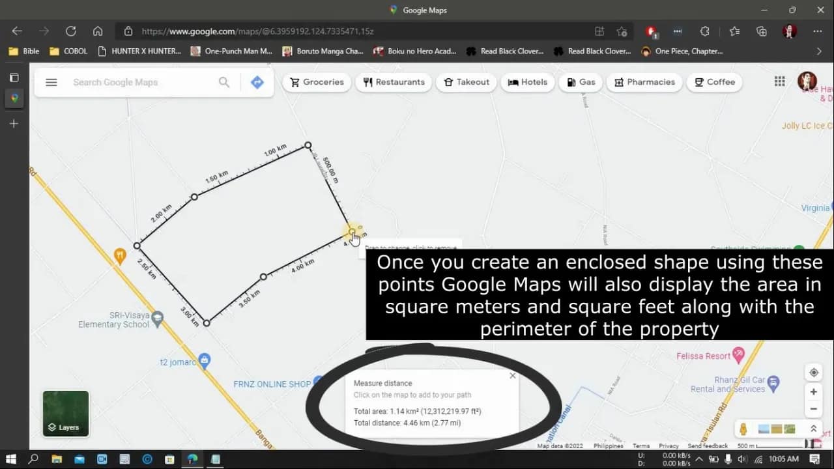
Task: Center map on your location
Action: tap(813, 373)
